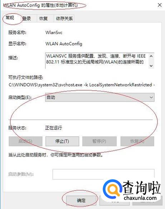Focus the 启动参数(M) input field
Screen dimensions: 165x209
coord(103,174)
